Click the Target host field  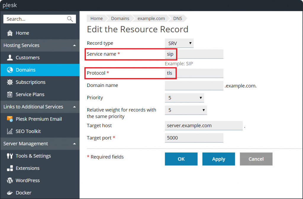pos(204,126)
